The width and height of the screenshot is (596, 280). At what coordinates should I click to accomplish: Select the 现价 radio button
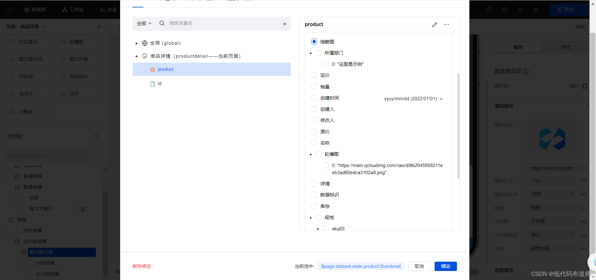pyautogui.click(x=314, y=75)
